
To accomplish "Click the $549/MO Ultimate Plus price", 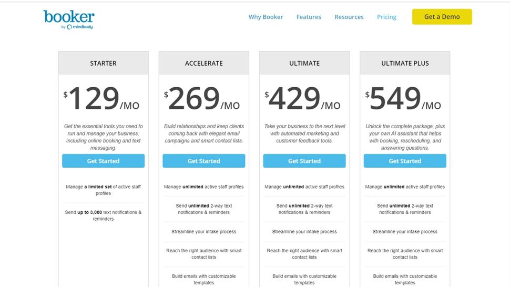I will [x=404, y=99].
